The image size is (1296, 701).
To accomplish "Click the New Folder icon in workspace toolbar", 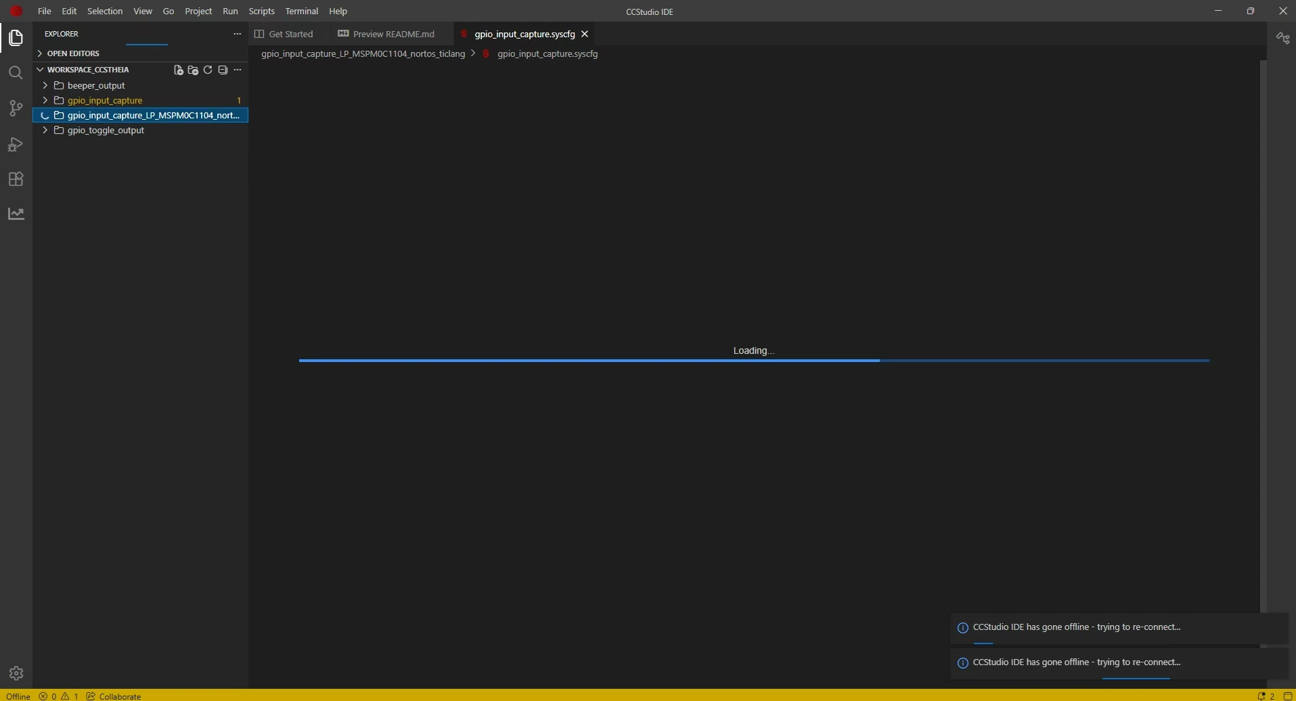I will point(193,70).
